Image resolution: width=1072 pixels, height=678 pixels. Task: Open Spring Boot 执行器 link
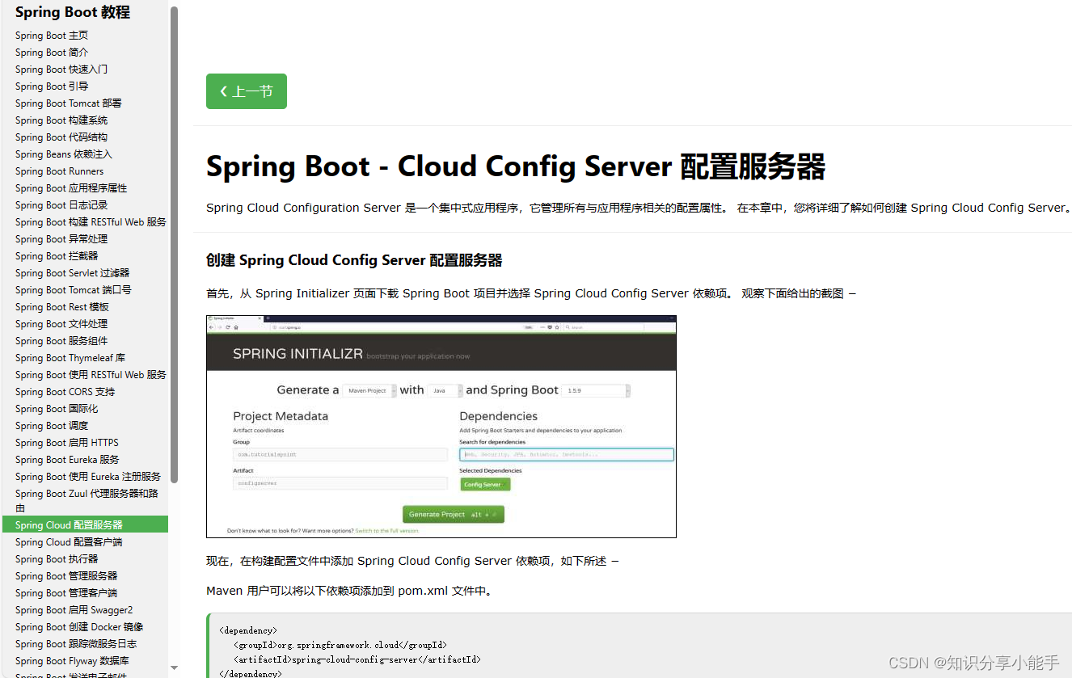coord(57,559)
